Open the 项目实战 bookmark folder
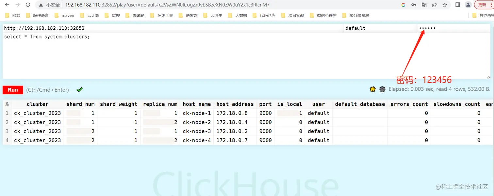 292,15
